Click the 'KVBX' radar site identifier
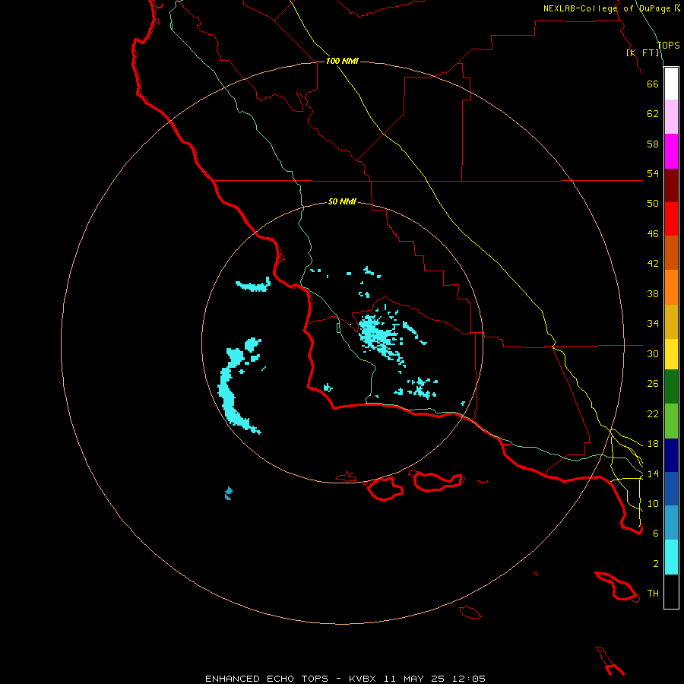Screen dimensions: 684x684 click(x=362, y=679)
